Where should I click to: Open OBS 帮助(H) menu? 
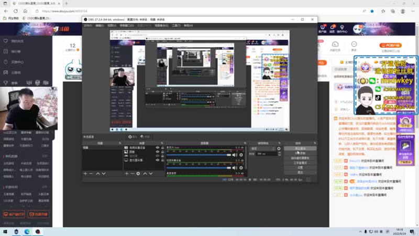coord(188,26)
